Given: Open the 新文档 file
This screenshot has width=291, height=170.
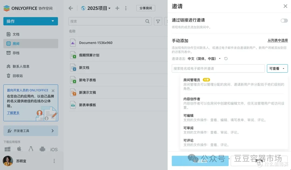Looking at the screenshot, I should 84,68.
